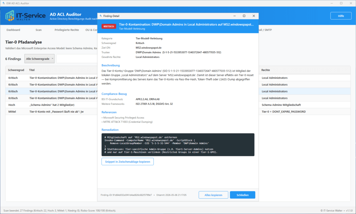Click the PowerShell remediation code block
The width and height of the screenshot is (356, 214).
coord(178,145)
